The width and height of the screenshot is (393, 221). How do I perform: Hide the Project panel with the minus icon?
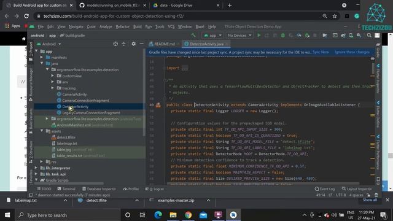[x=141, y=44]
